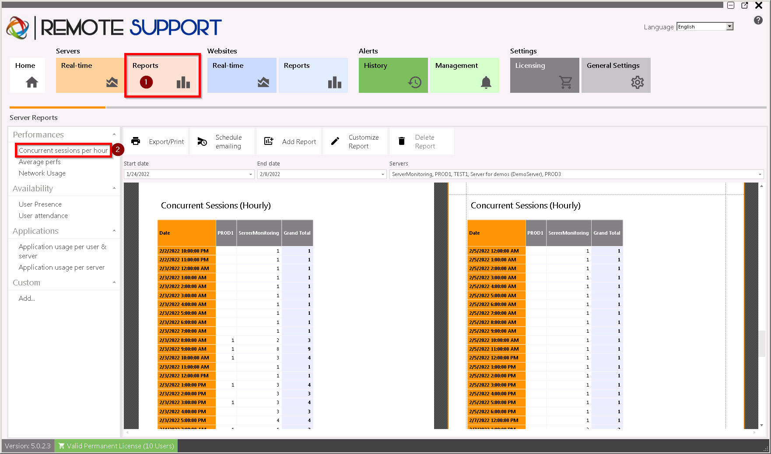
Task: Click Grand Total header in right table
Action: (x=607, y=233)
